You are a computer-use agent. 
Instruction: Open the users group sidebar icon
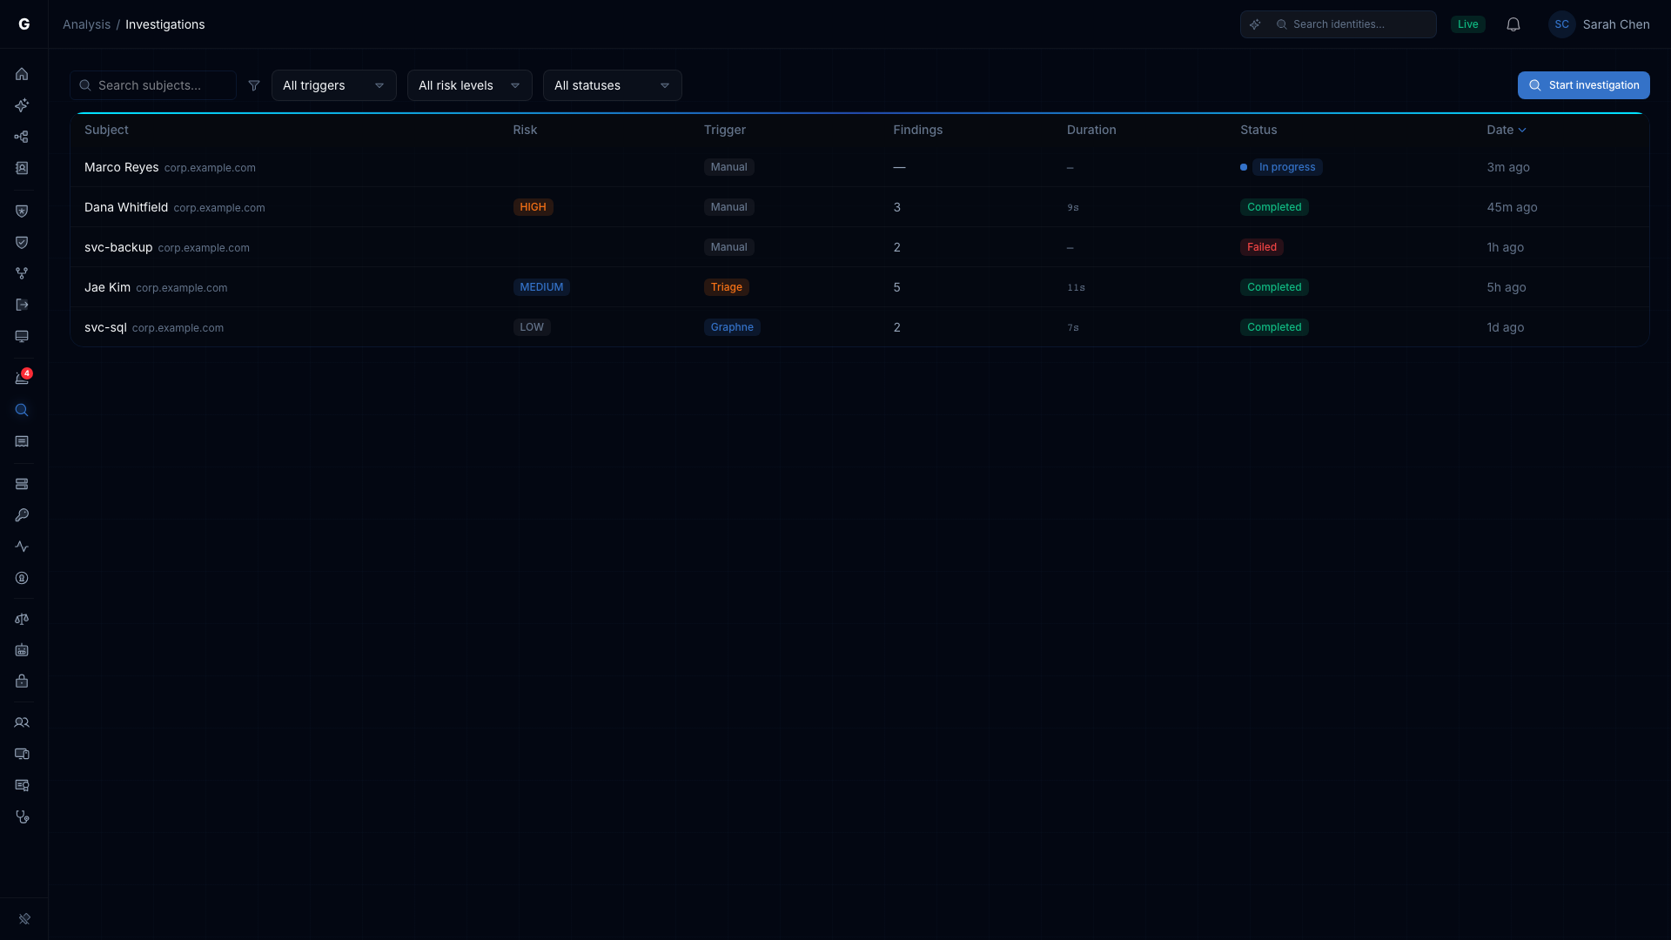click(22, 722)
